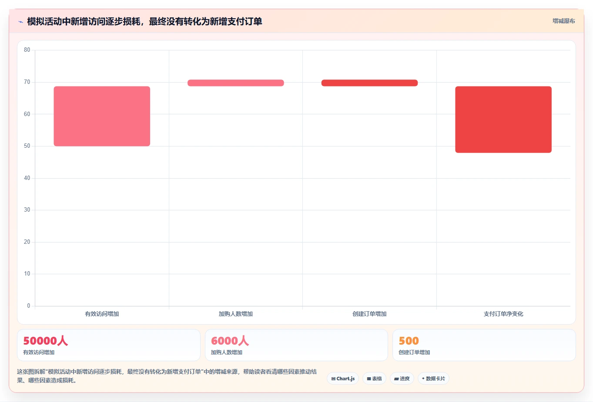Click the thin 创建订单增加 bar
Screen dimensions: 593x402
pyautogui.click(x=369, y=83)
